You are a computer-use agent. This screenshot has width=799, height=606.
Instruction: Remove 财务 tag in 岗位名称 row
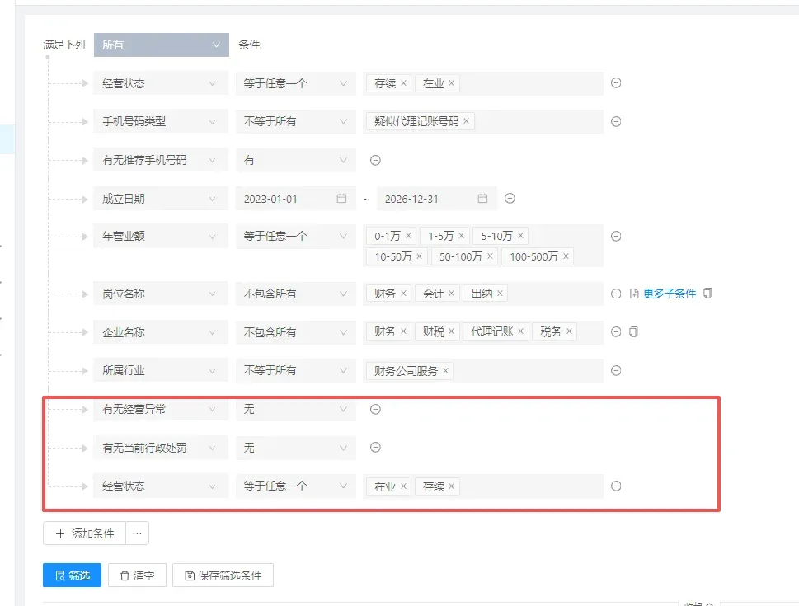pos(403,293)
